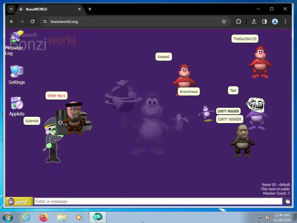
Task: Click the Scientist name tag
Action: coord(32,121)
